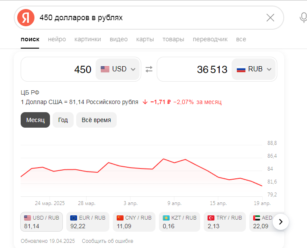
Task: Open the 'нейро' tab
Action: [57, 39]
